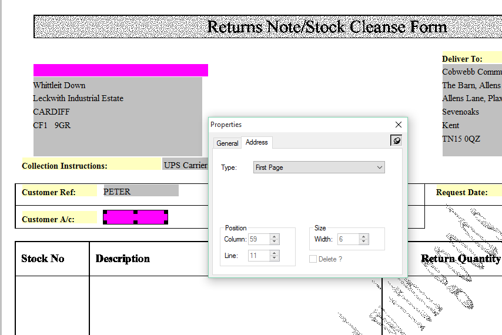The image size is (502, 335).
Task: Increase the Column value with the up arrow
Action: [x=275, y=237]
